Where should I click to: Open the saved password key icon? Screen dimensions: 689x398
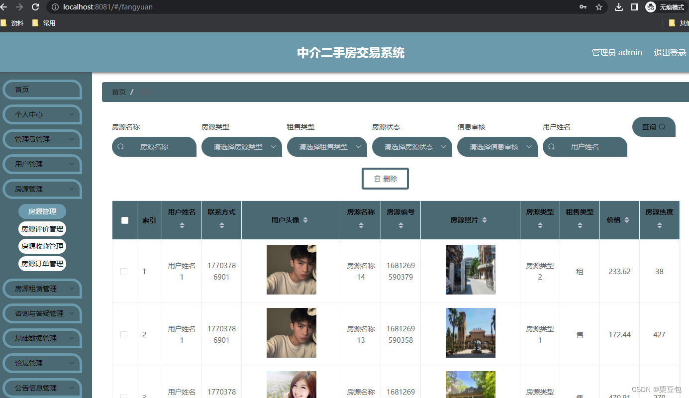click(x=583, y=7)
